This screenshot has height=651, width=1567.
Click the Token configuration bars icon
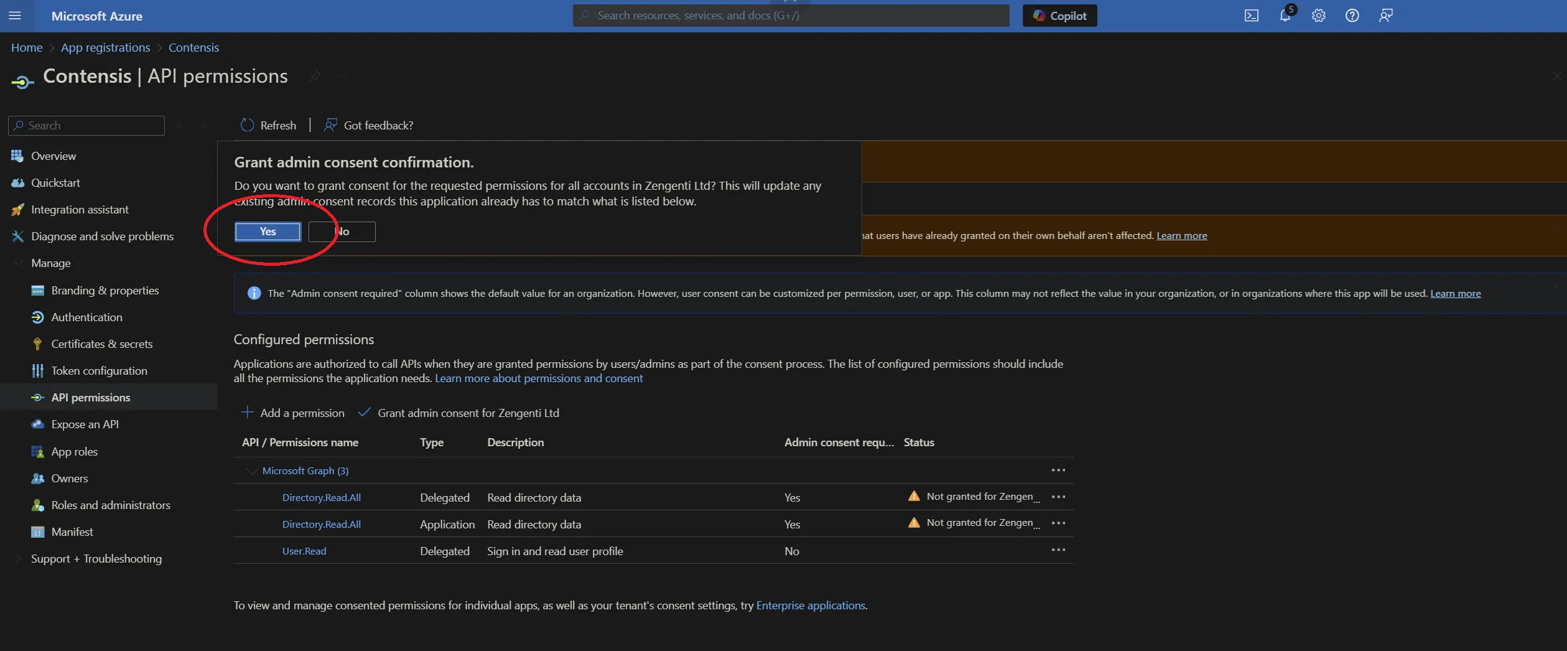(x=37, y=371)
